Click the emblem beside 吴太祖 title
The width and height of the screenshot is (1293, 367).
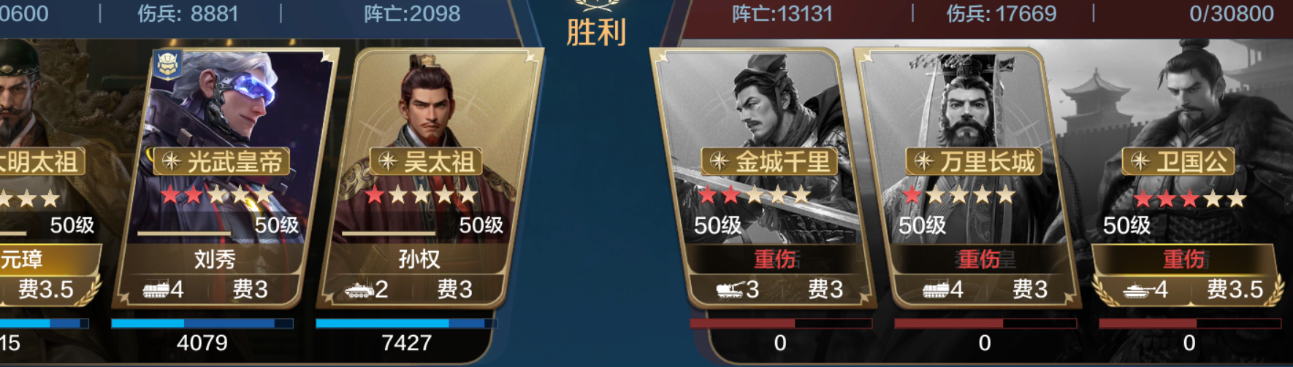(388, 161)
